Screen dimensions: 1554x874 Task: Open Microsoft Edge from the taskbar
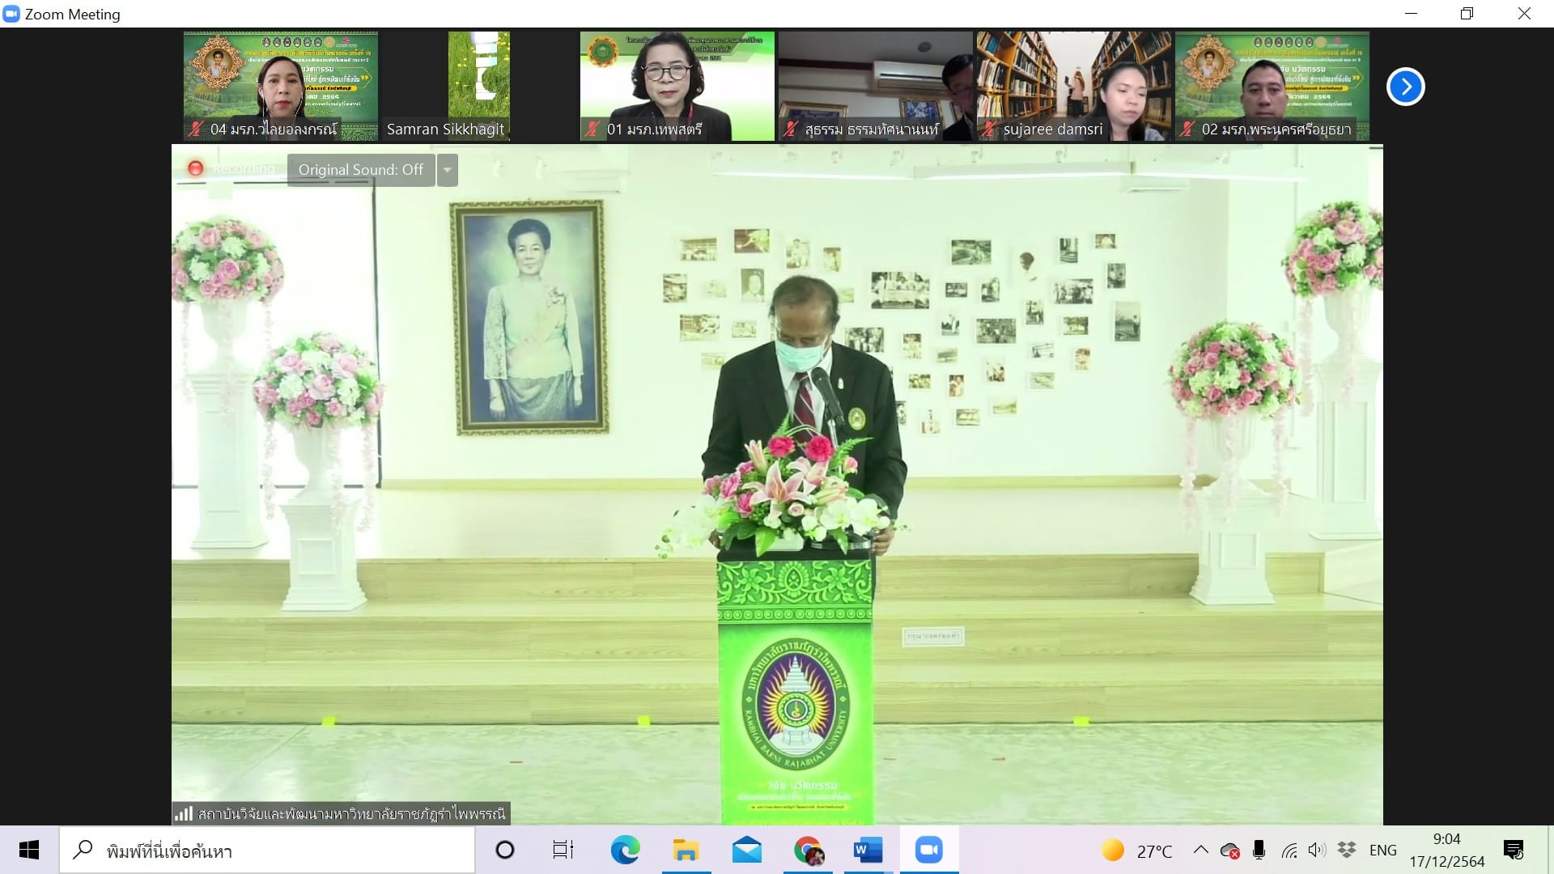pyautogui.click(x=625, y=850)
